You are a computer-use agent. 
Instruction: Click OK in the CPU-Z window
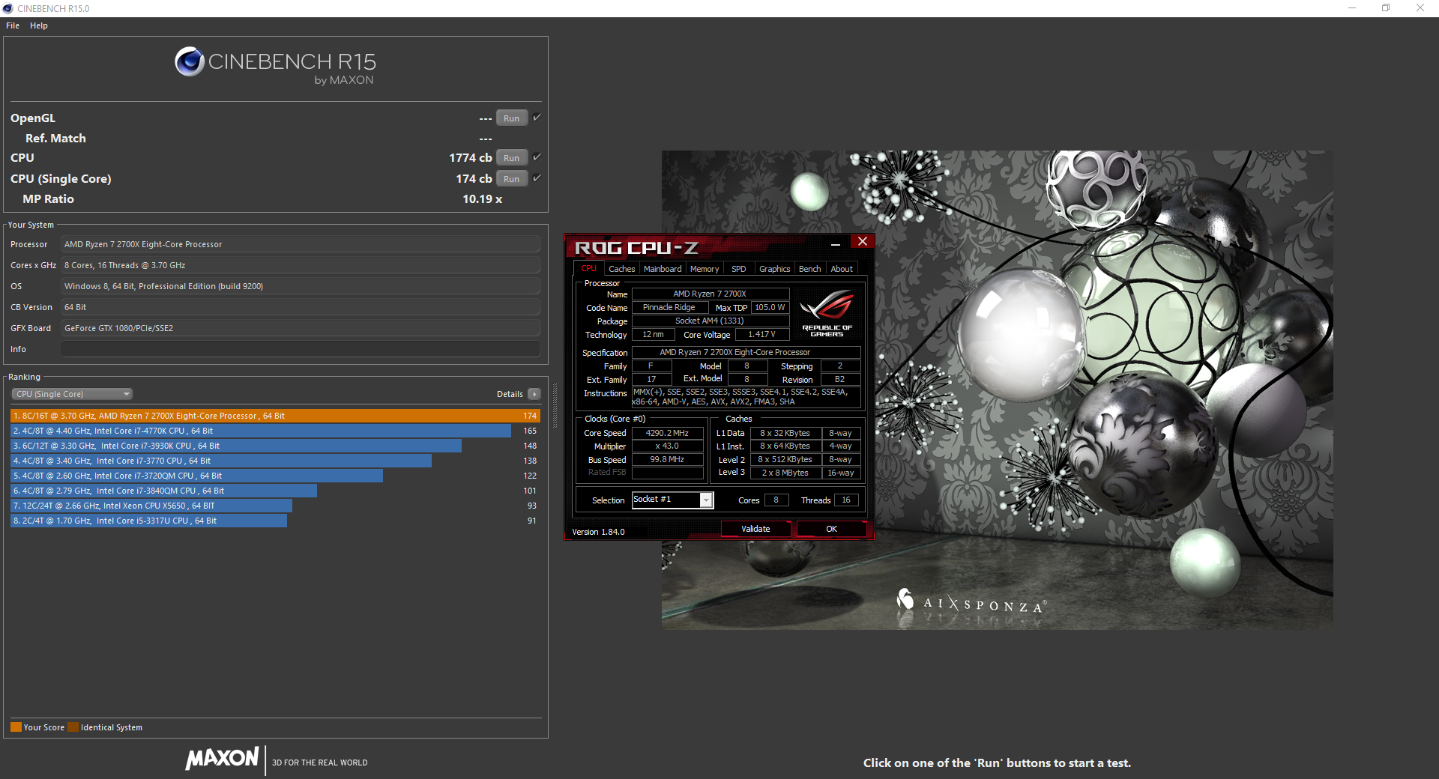click(831, 529)
